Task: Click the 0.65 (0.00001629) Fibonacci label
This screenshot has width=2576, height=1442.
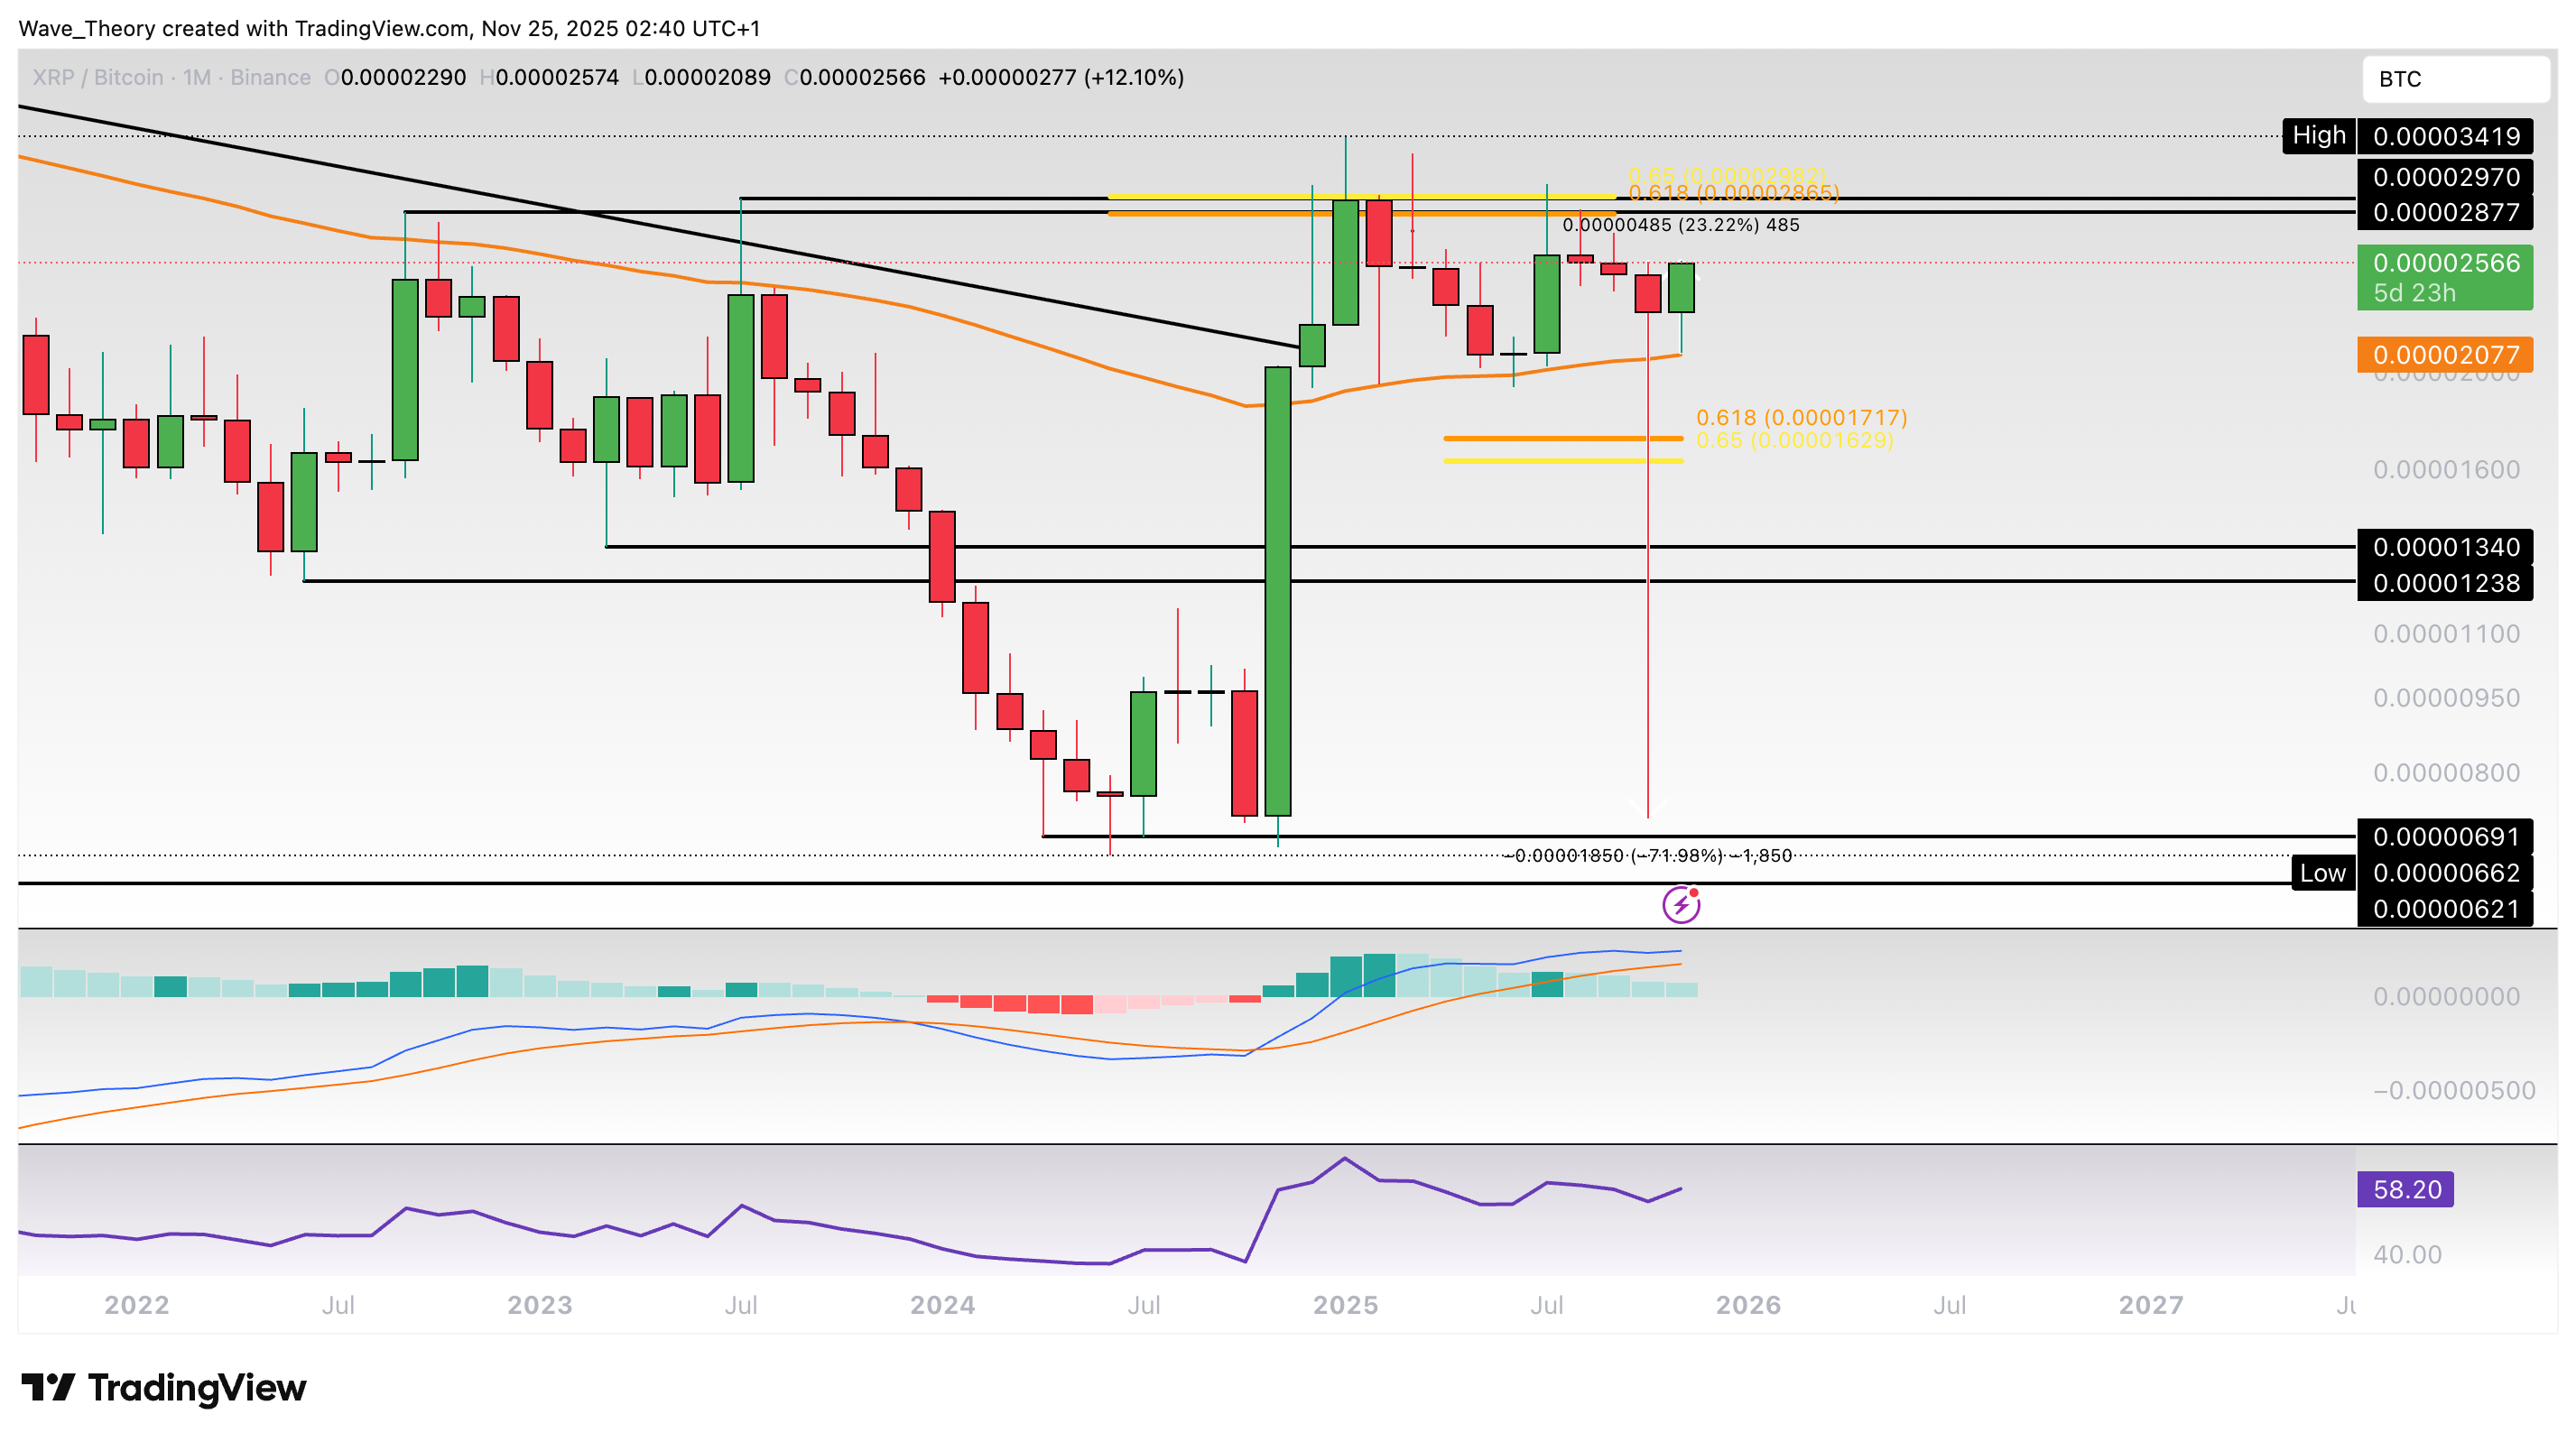Action: point(1794,440)
